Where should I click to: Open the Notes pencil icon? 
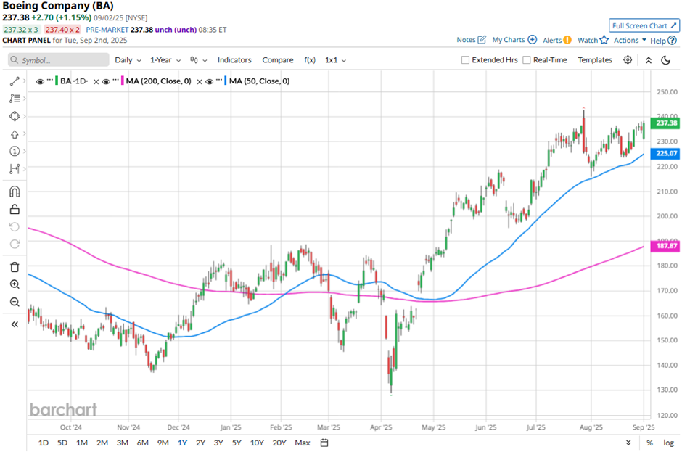pos(482,40)
